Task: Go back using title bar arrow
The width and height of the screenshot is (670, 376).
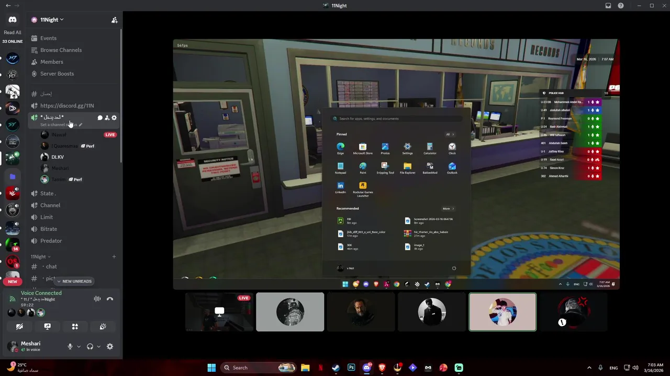Action: 8,6
